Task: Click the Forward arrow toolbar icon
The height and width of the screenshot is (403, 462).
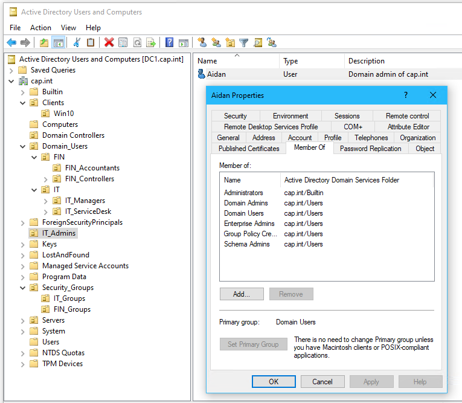Action: pos(25,43)
